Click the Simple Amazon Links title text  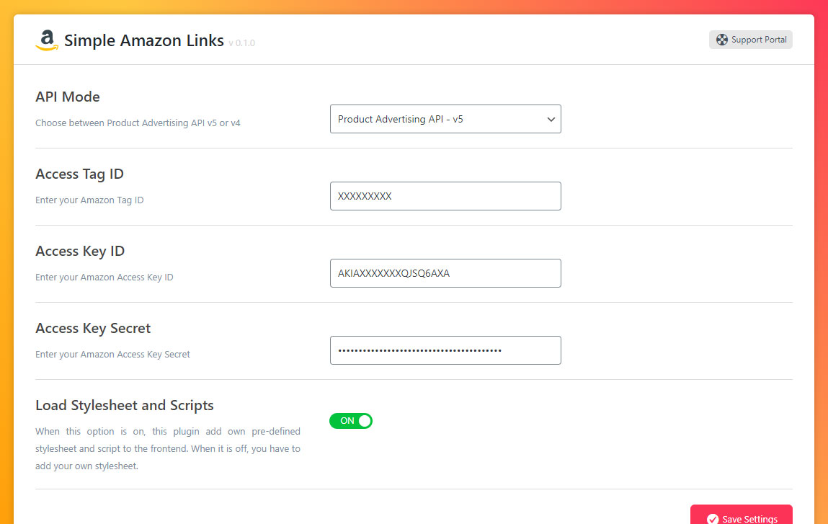pos(144,40)
